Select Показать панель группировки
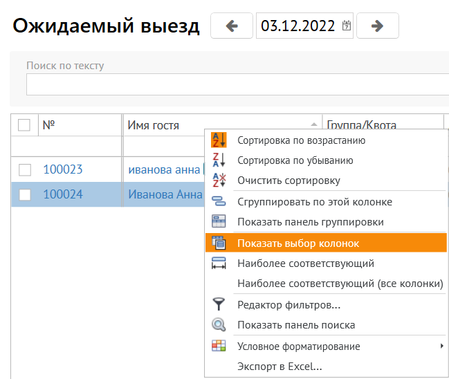Viewport: 449px width, 379px height. 326,222
